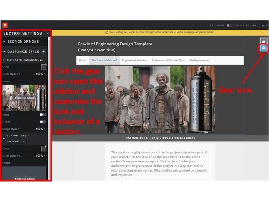Screen dimensions: 269x202
Task: Toggle the Fixed image switch
Action: point(43,115)
